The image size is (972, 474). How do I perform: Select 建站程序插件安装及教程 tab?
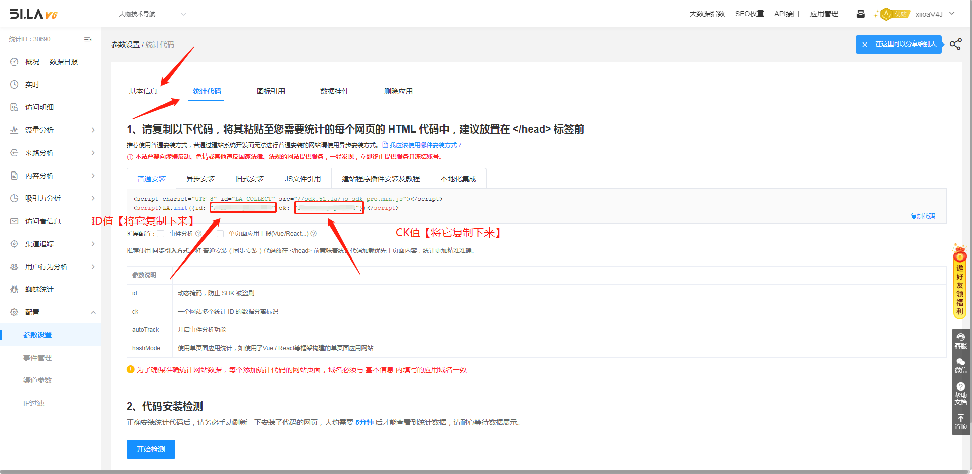[381, 179]
